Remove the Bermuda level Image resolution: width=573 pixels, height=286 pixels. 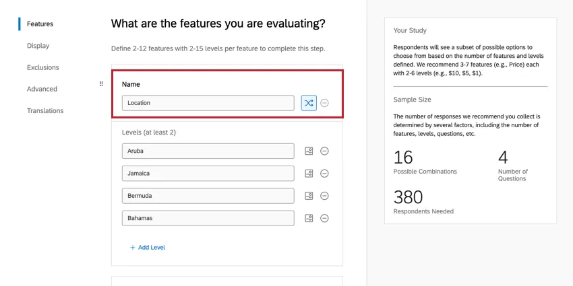pyautogui.click(x=324, y=196)
